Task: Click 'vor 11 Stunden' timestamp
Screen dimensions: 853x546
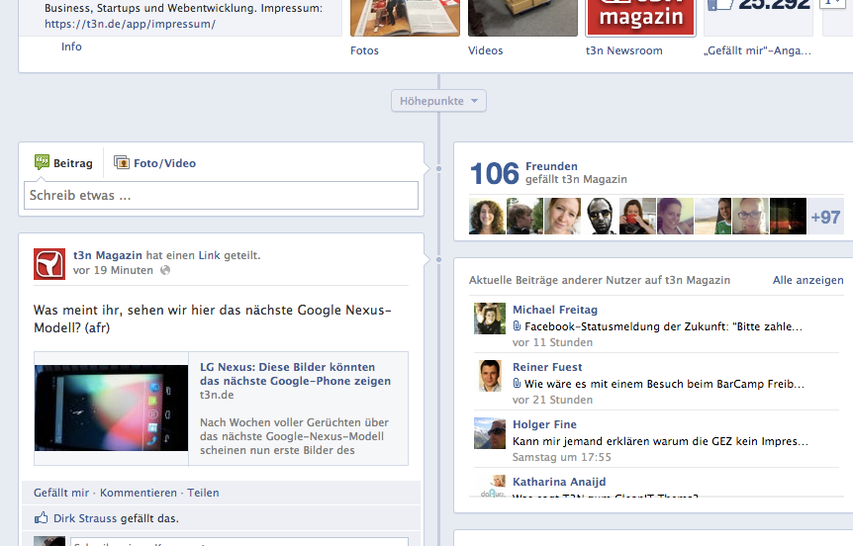Action: (552, 342)
